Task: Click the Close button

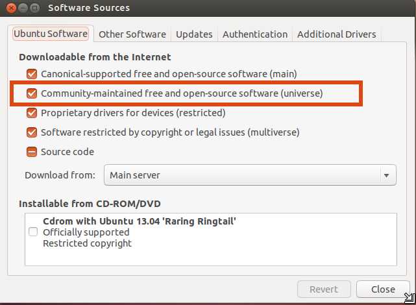Action: (x=383, y=289)
